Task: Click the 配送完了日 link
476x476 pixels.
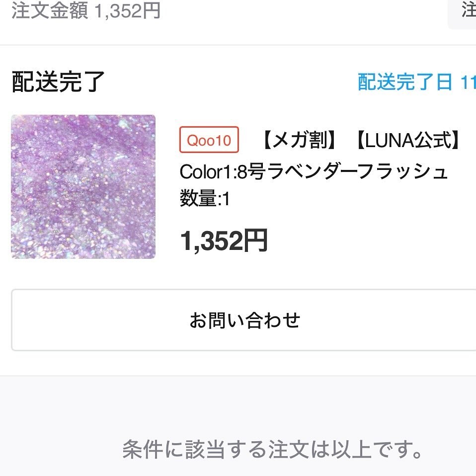Action: tap(405, 82)
